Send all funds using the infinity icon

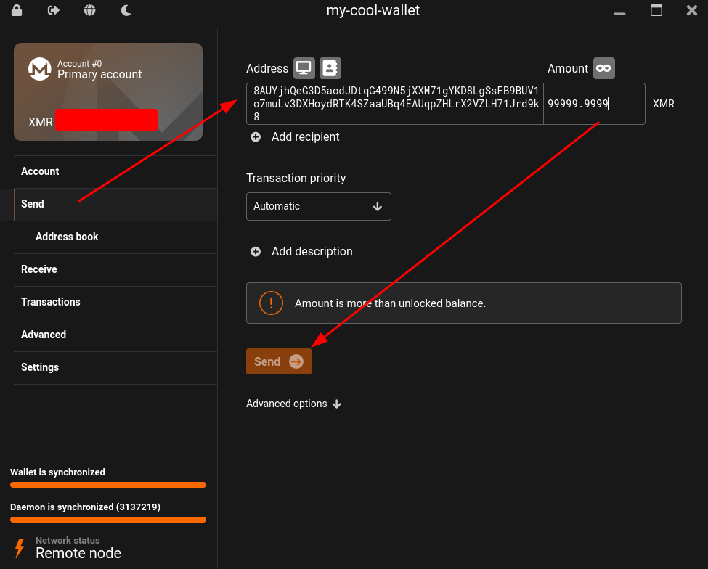[x=603, y=68]
